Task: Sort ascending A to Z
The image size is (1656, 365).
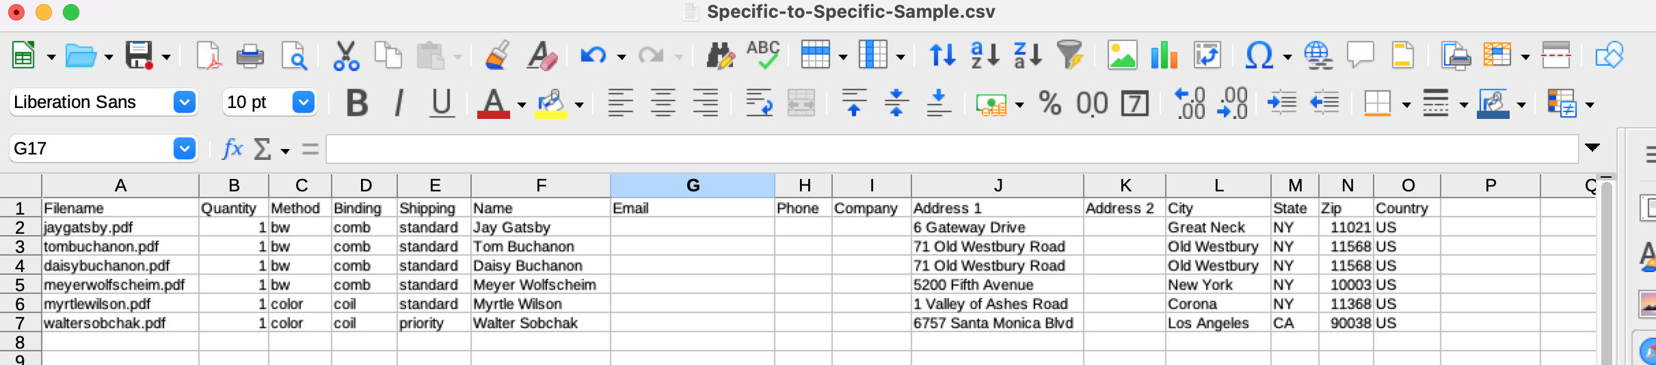Action: tap(985, 55)
